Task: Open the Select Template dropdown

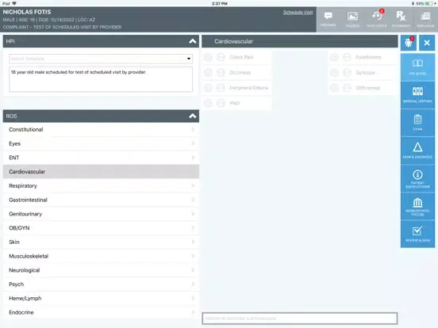Action: point(101,59)
